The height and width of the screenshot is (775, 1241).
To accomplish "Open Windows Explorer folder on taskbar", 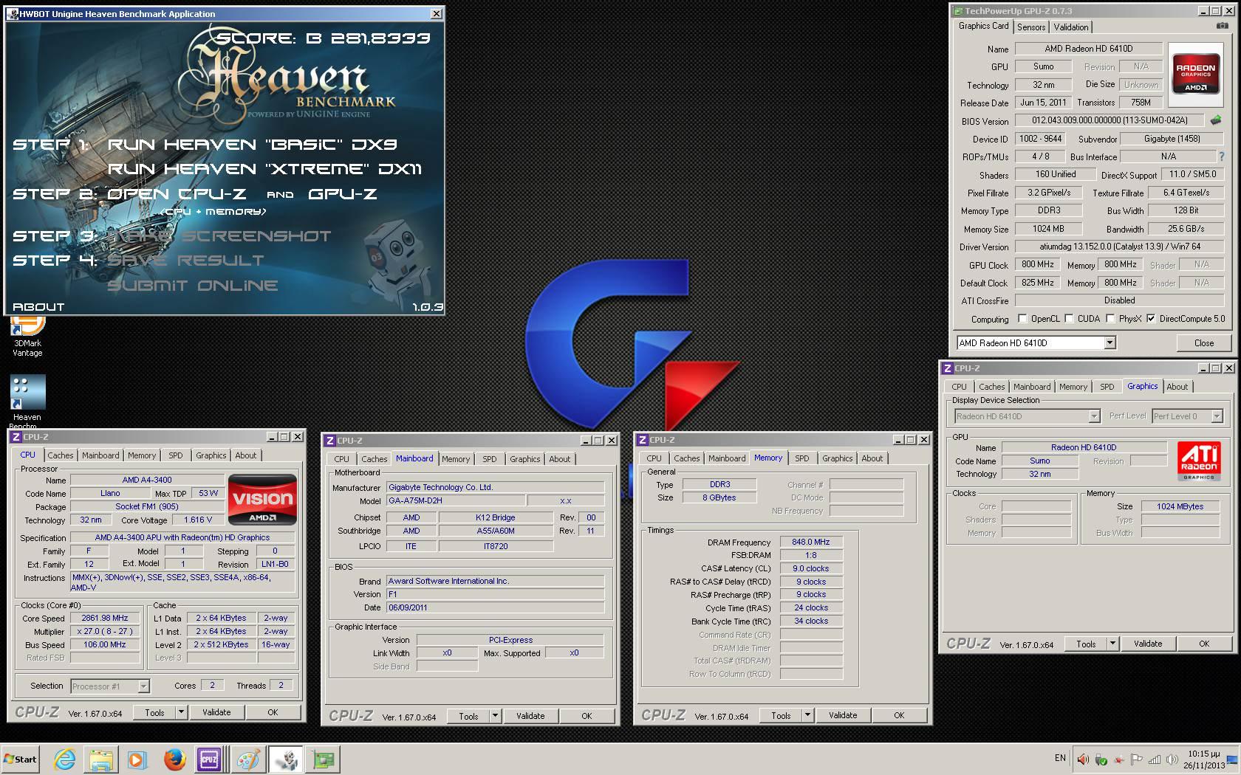I will [101, 759].
